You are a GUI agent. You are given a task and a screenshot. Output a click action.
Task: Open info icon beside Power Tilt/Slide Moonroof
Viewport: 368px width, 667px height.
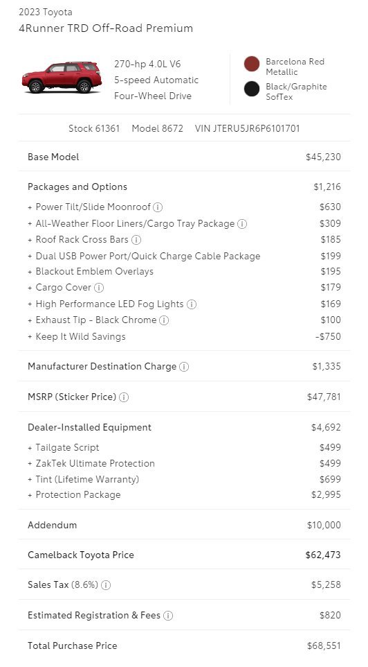pos(158,207)
